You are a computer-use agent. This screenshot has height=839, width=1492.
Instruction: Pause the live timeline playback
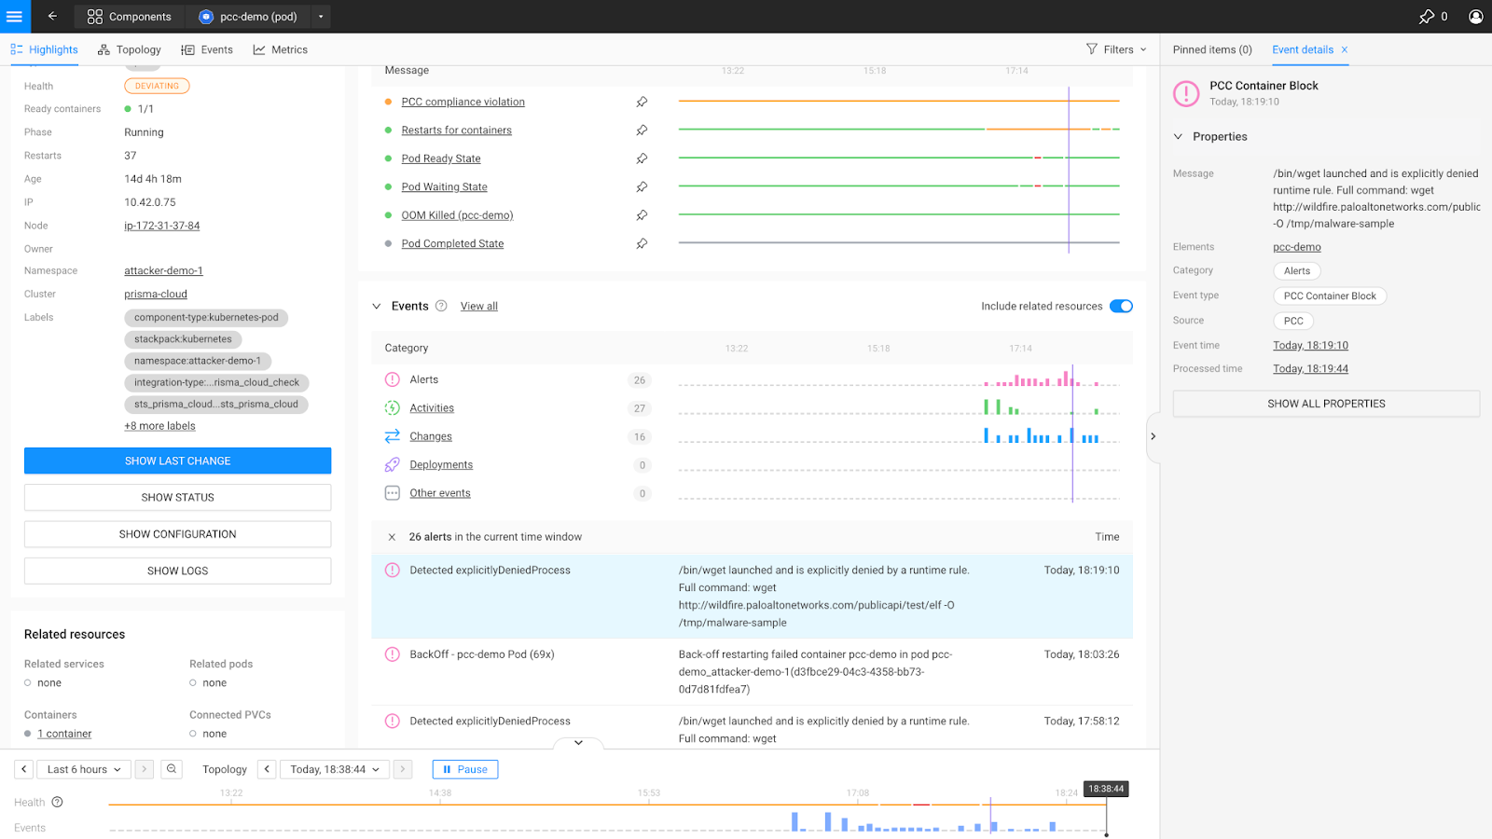(x=464, y=768)
